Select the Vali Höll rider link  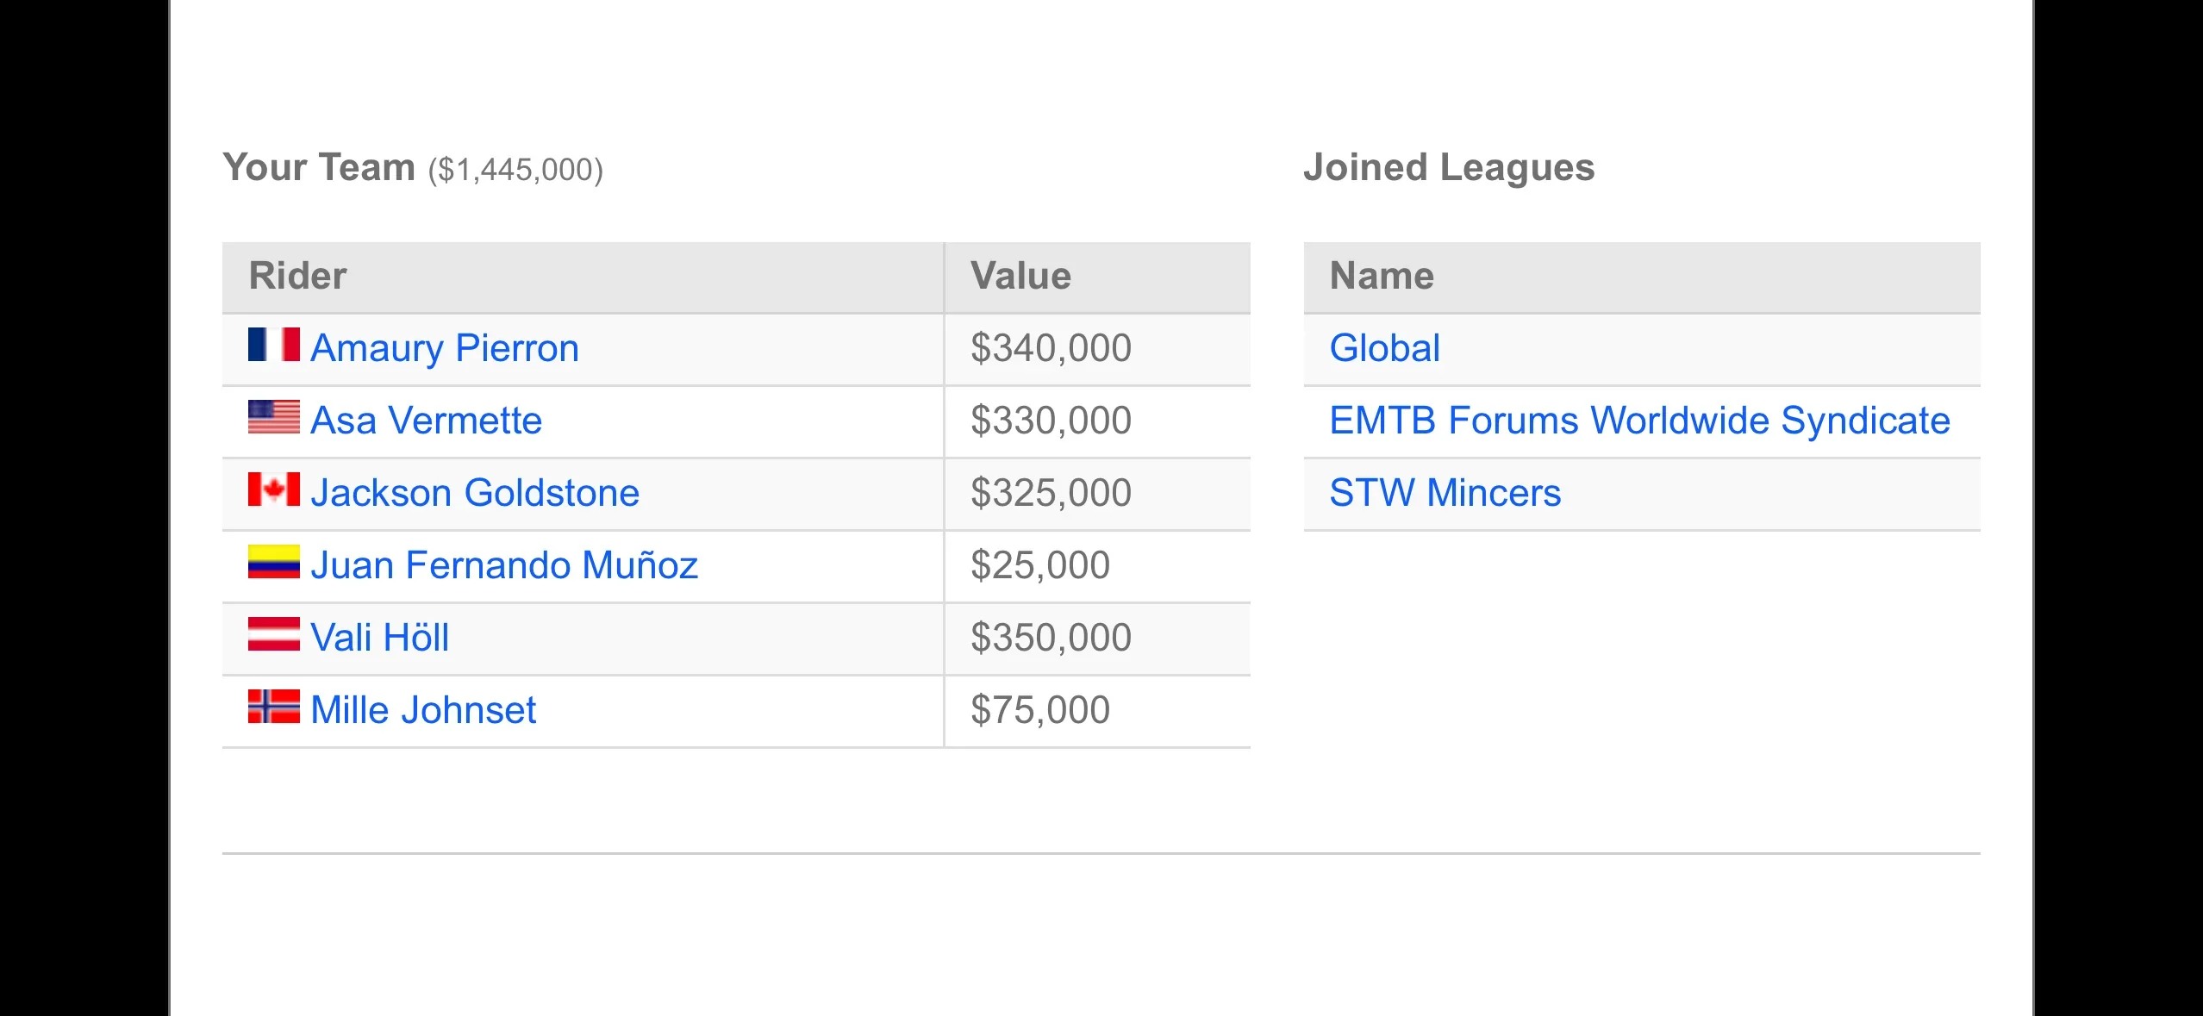click(380, 639)
